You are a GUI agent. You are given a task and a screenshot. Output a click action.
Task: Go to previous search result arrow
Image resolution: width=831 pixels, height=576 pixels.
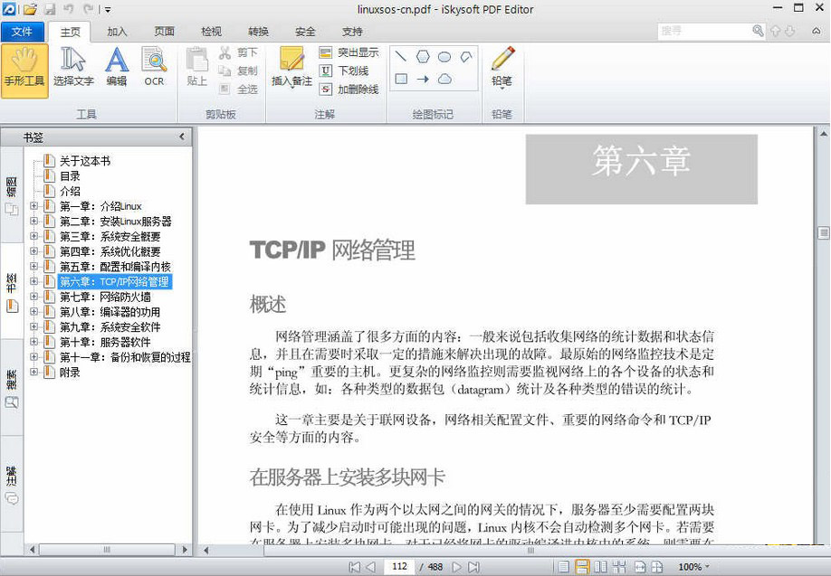pyautogui.click(x=776, y=32)
